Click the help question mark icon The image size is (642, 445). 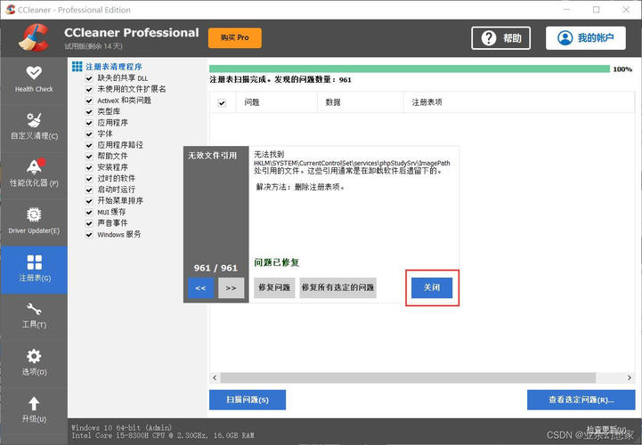point(489,38)
